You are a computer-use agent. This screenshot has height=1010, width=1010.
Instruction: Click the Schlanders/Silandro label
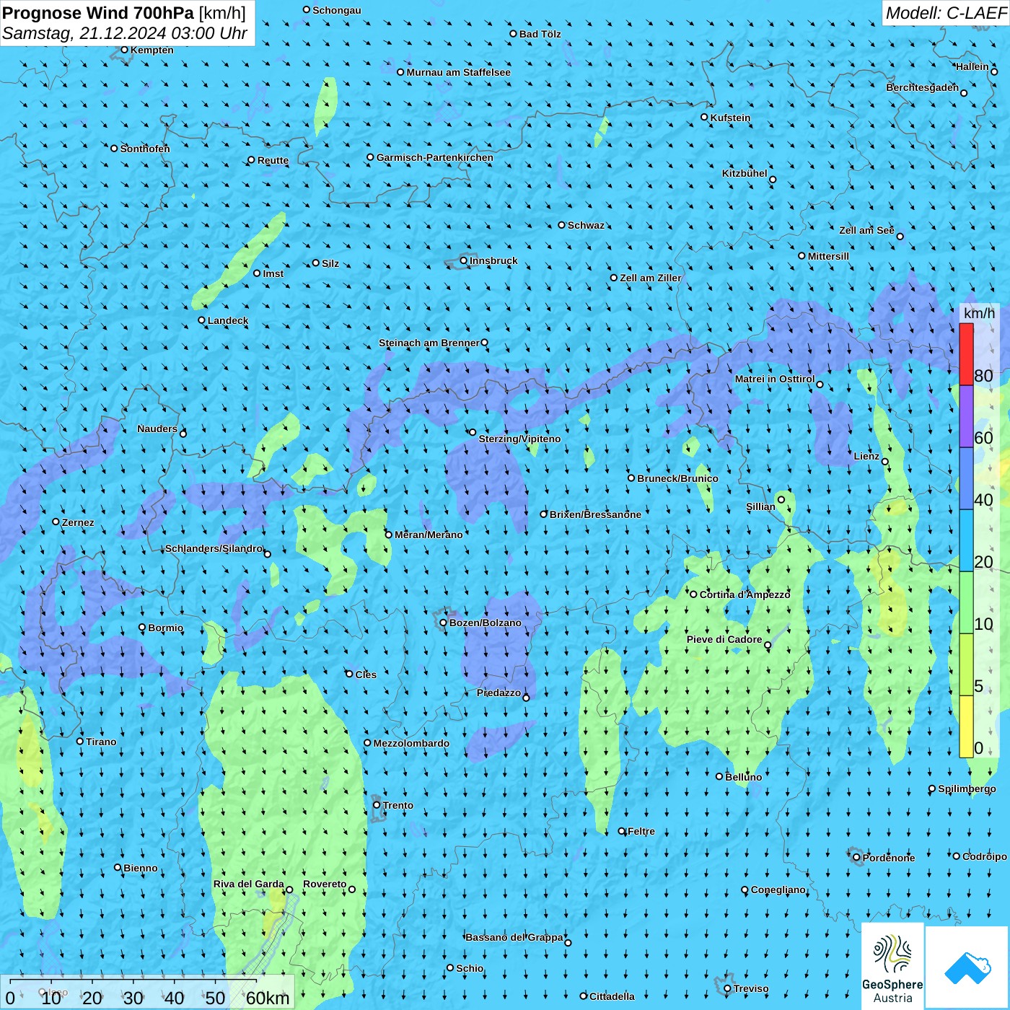point(214,548)
